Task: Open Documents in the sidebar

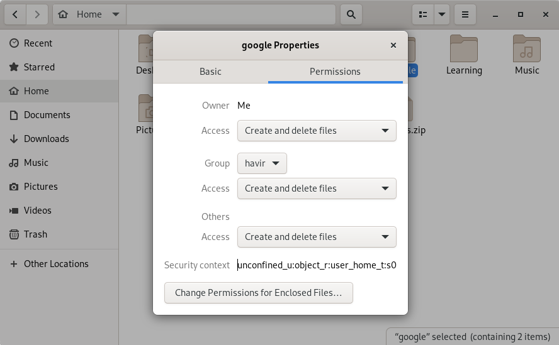Action: pyautogui.click(x=59, y=115)
